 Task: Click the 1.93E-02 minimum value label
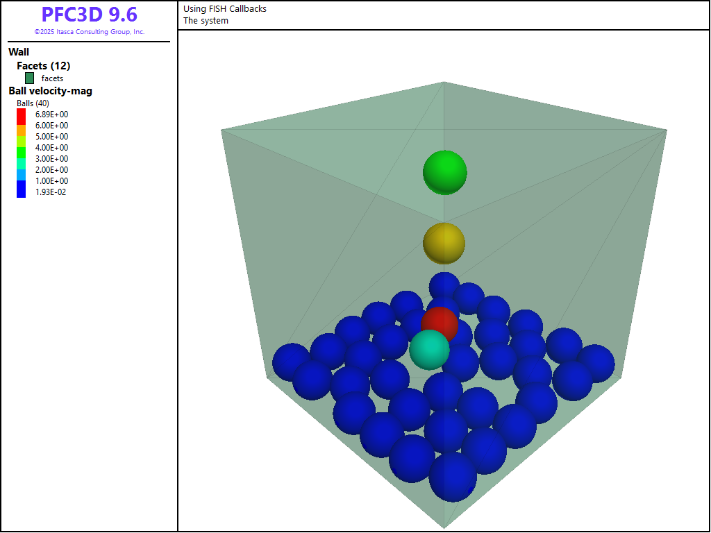51,192
